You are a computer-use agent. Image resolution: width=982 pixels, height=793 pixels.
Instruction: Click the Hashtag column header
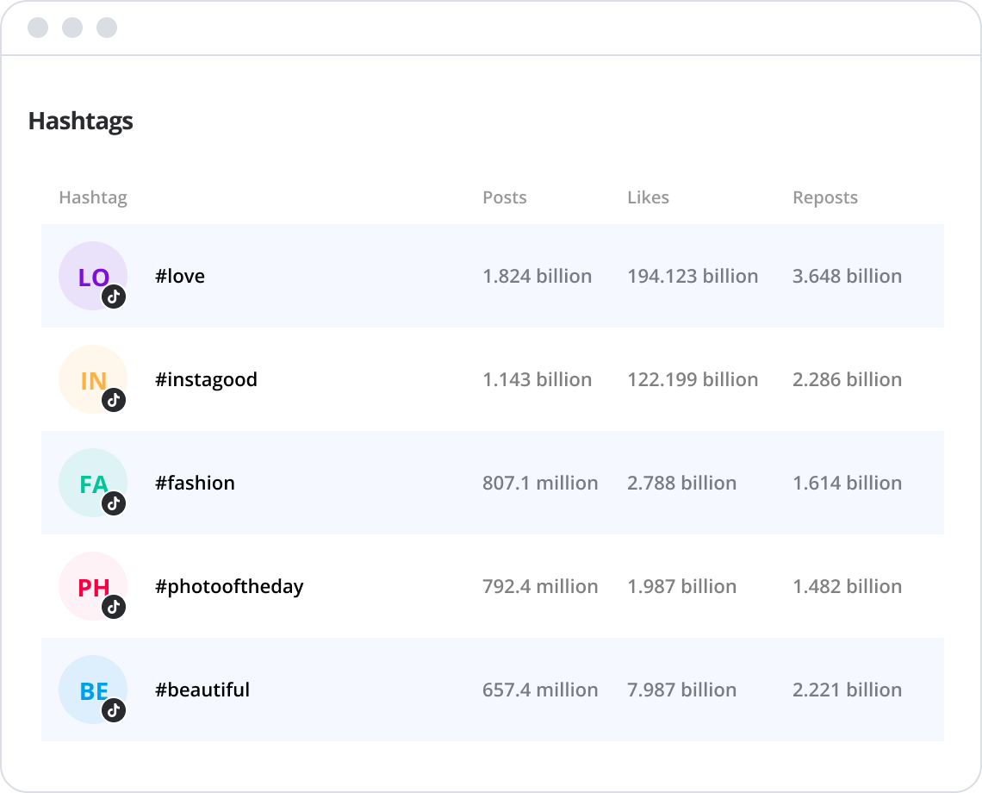tap(93, 197)
